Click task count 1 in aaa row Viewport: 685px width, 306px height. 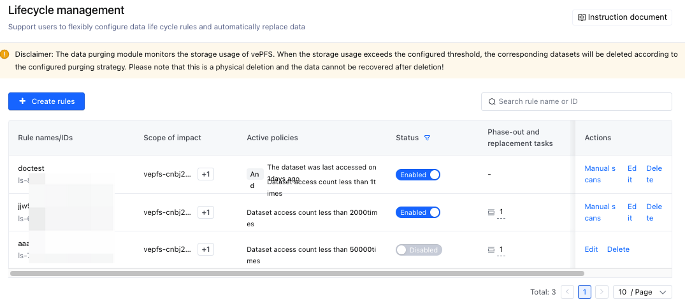501,250
